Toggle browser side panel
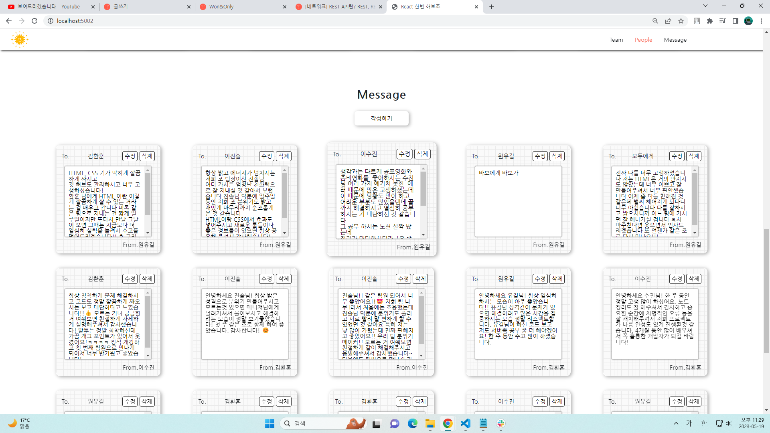Image resolution: width=770 pixels, height=433 pixels. pyautogui.click(x=736, y=21)
